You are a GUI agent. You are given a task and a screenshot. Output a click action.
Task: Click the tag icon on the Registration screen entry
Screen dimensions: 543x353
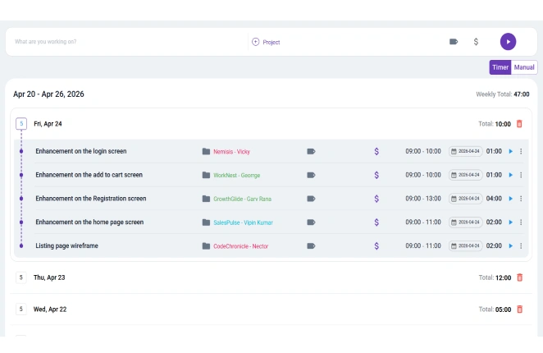tap(311, 199)
